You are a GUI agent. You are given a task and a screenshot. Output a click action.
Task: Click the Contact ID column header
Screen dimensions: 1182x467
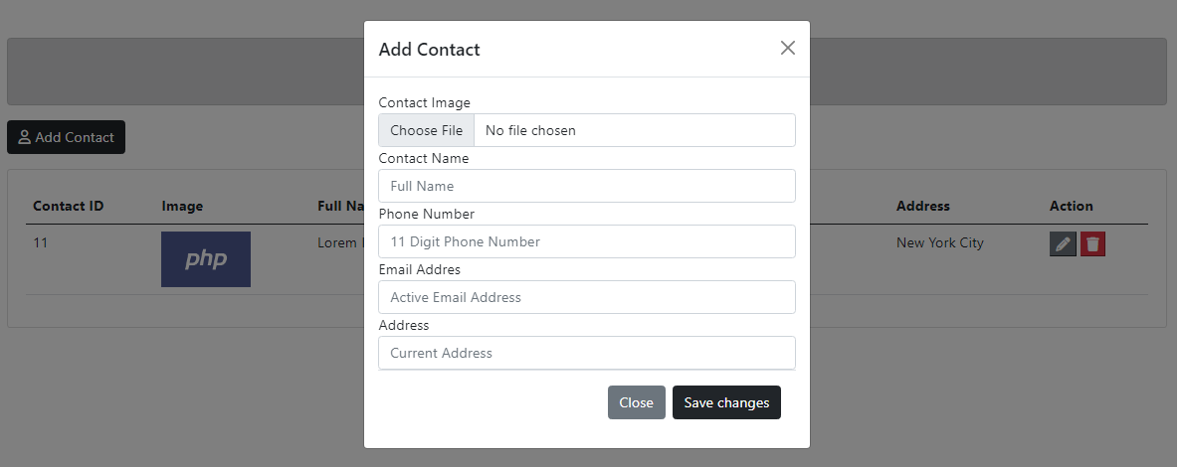click(x=69, y=206)
